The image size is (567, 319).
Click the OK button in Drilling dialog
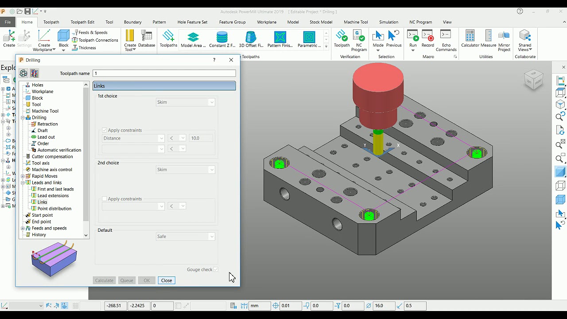click(x=147, y=280)
